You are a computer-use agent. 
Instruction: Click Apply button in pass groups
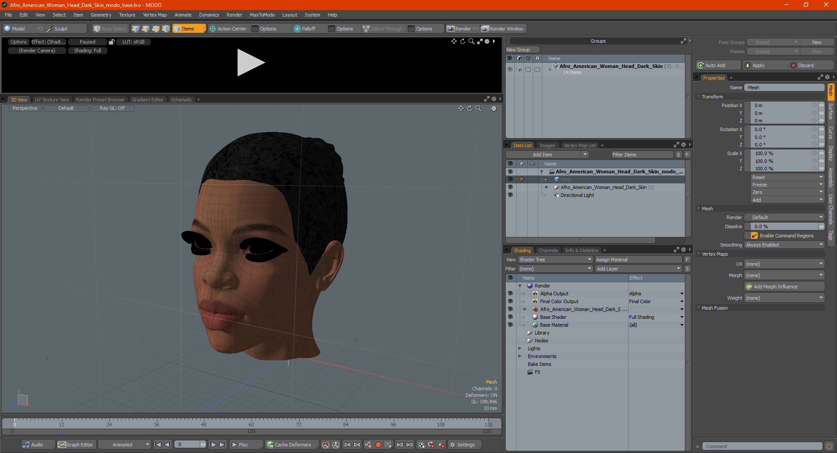click(766, 65)
